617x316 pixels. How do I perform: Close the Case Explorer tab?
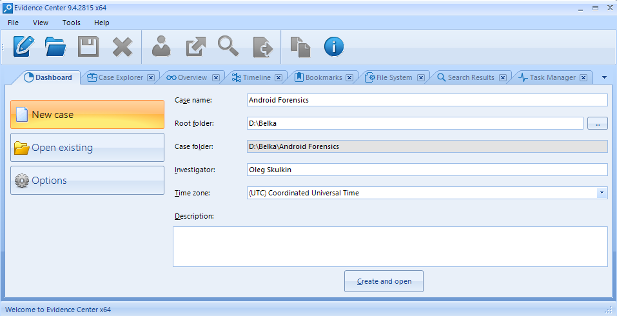click(x=151, y=77)
